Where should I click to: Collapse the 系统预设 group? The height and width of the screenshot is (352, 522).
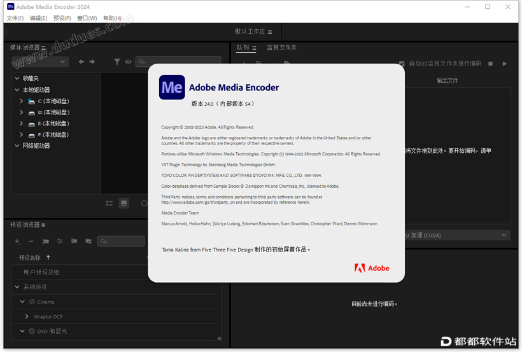pos(17,286)
